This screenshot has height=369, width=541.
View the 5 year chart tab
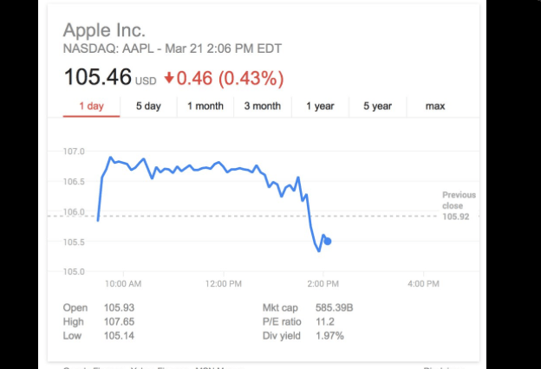tap(377, 107)
